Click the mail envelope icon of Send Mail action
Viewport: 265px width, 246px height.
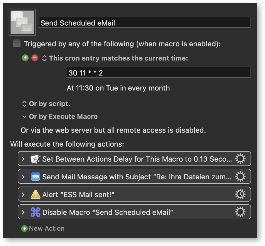click(x=36, y=177)
